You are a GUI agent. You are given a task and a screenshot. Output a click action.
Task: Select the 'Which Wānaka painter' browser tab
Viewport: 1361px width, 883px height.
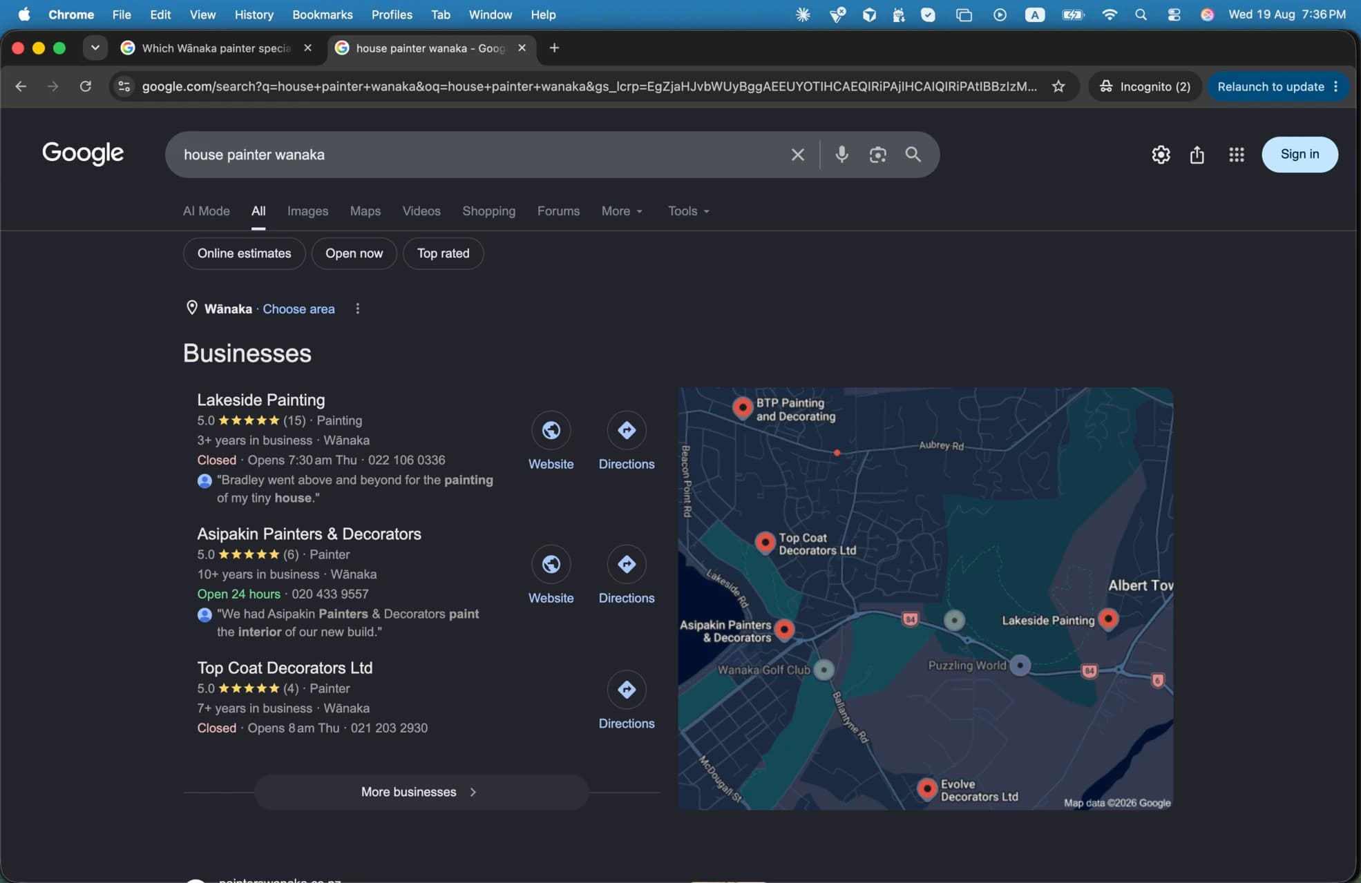tap(216, 48)
